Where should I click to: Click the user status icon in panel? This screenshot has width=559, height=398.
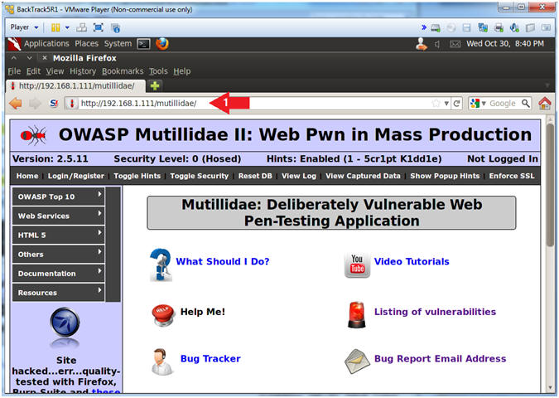coord(422,44)
